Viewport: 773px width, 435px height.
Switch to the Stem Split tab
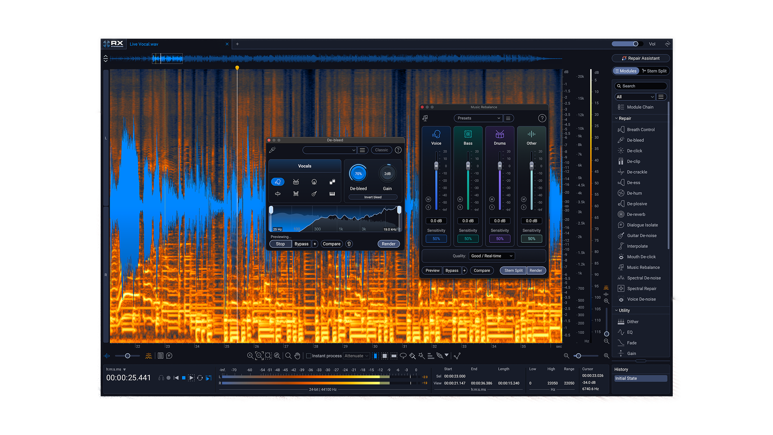click(654, 70)
